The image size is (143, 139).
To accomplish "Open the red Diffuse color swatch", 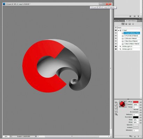I will (x=136, y=102).
